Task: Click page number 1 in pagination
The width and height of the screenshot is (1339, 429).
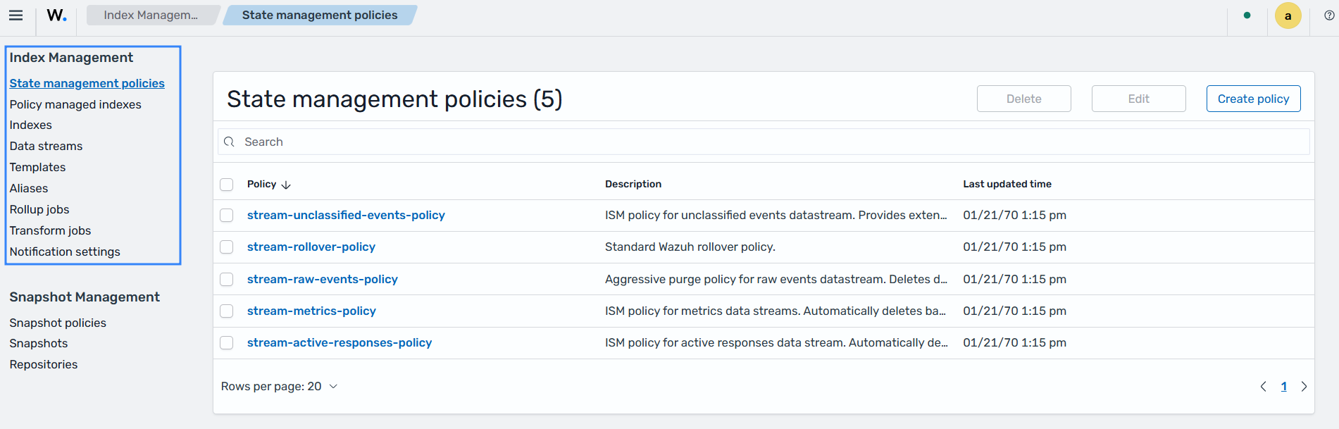Action: click(x=1283, y=386)
